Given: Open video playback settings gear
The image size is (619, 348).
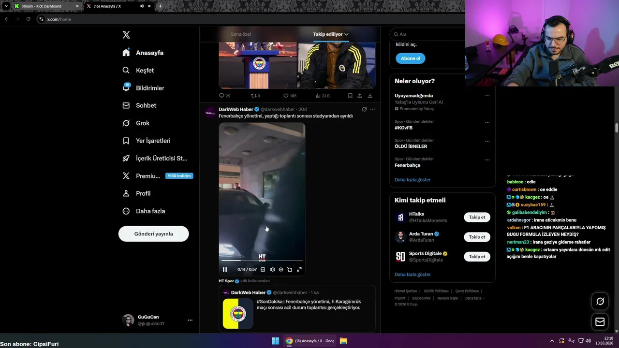Looking at the screenshot, I should pos(281,269).
